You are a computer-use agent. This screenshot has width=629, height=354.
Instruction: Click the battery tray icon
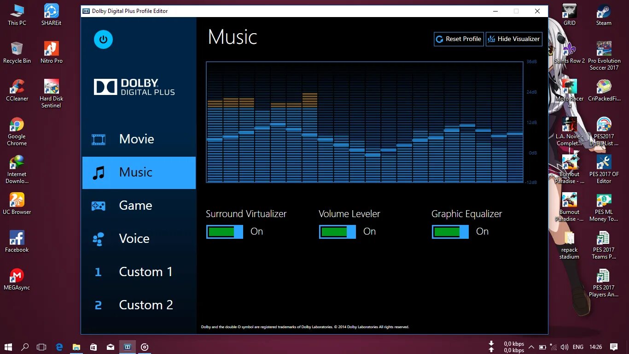[542, 347]
